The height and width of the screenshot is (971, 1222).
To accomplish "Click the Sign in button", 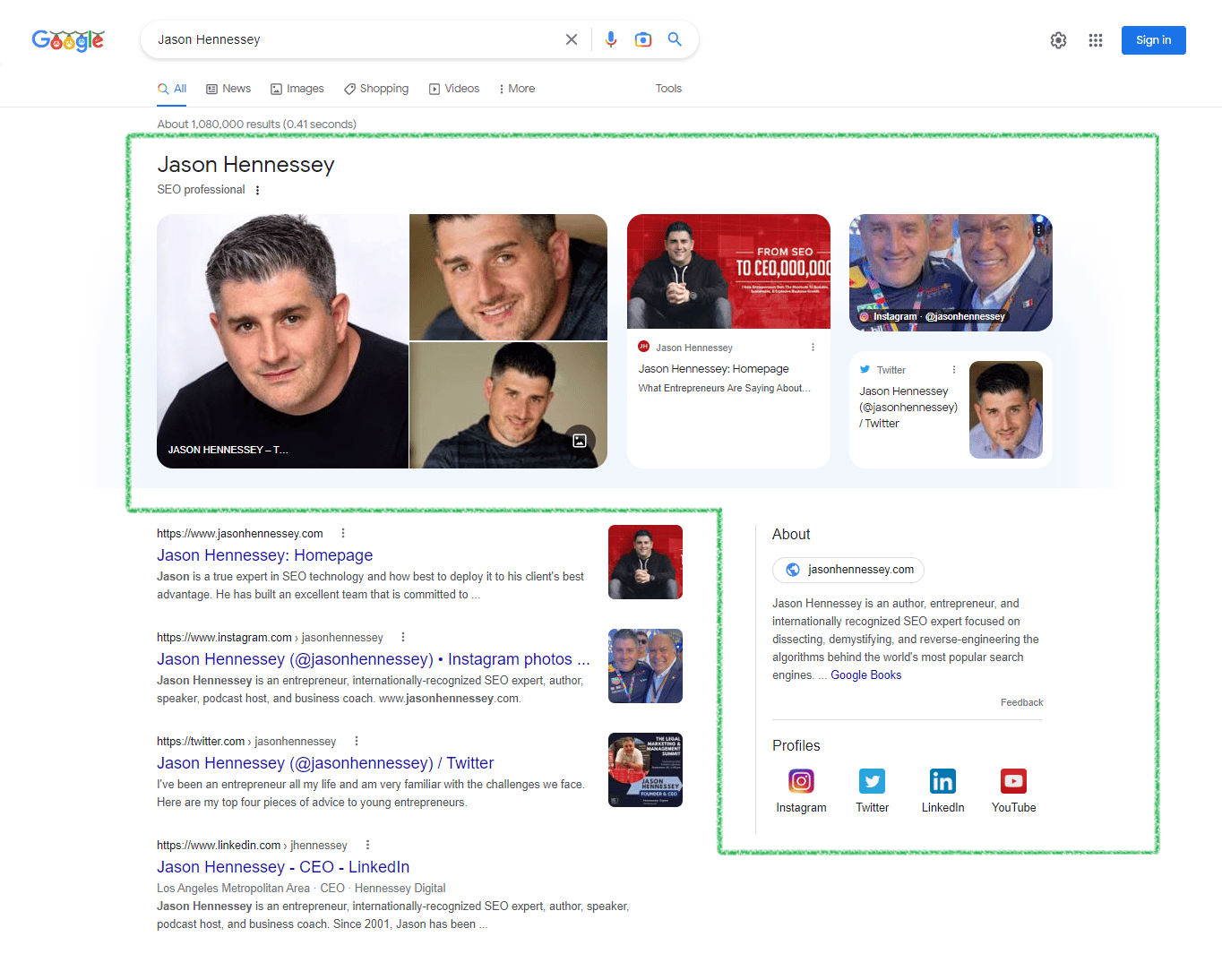I will pos(1153,40).
